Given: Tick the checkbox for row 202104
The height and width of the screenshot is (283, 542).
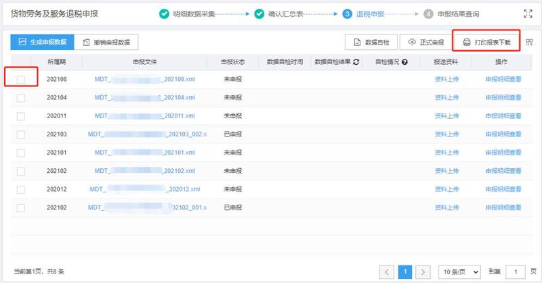Looking at the screenshot, I should coord(21,98).
